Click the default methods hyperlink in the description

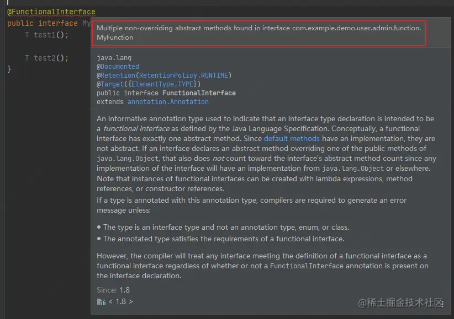[x=292, y=138]
